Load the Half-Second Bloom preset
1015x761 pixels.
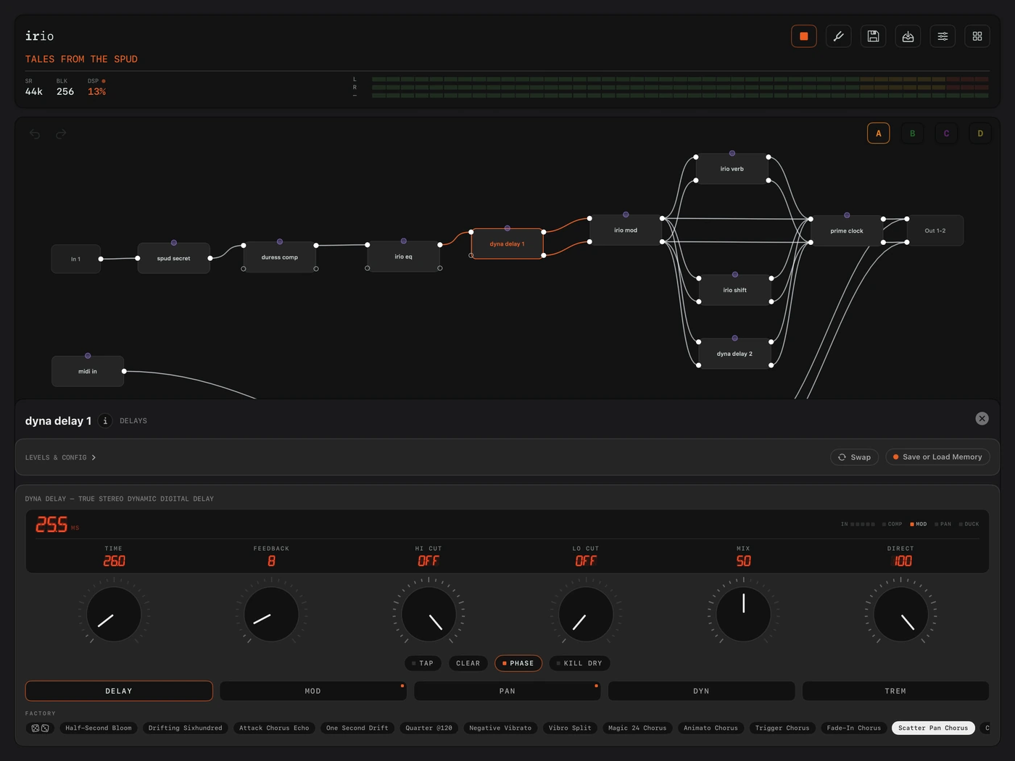click(99, 728)
